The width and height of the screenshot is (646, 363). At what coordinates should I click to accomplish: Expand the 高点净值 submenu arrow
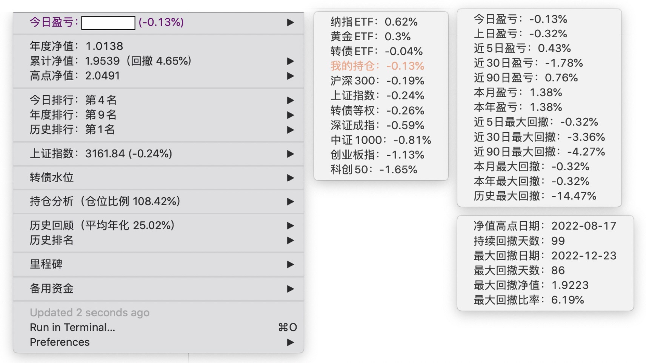click(x=290, y=76)
